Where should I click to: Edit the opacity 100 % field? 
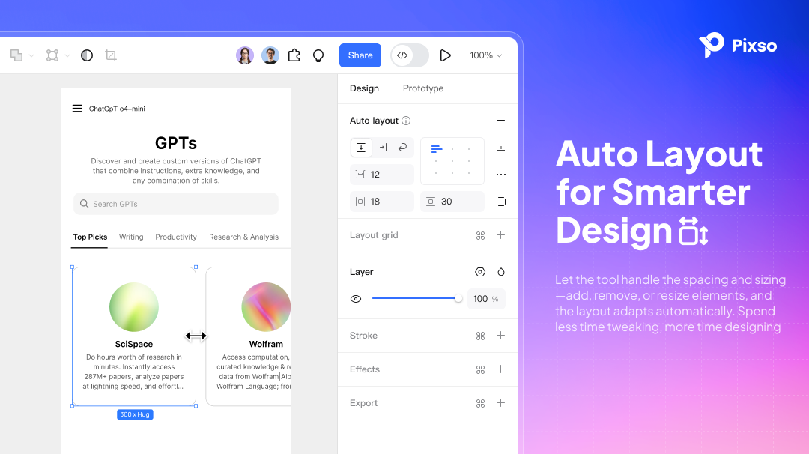tap(486, 299)
